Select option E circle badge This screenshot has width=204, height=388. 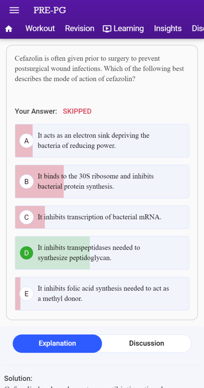(27, 294)
